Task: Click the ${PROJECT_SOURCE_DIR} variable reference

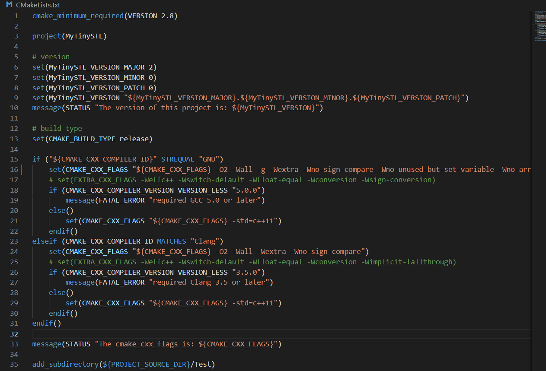Action: (147, 365)
